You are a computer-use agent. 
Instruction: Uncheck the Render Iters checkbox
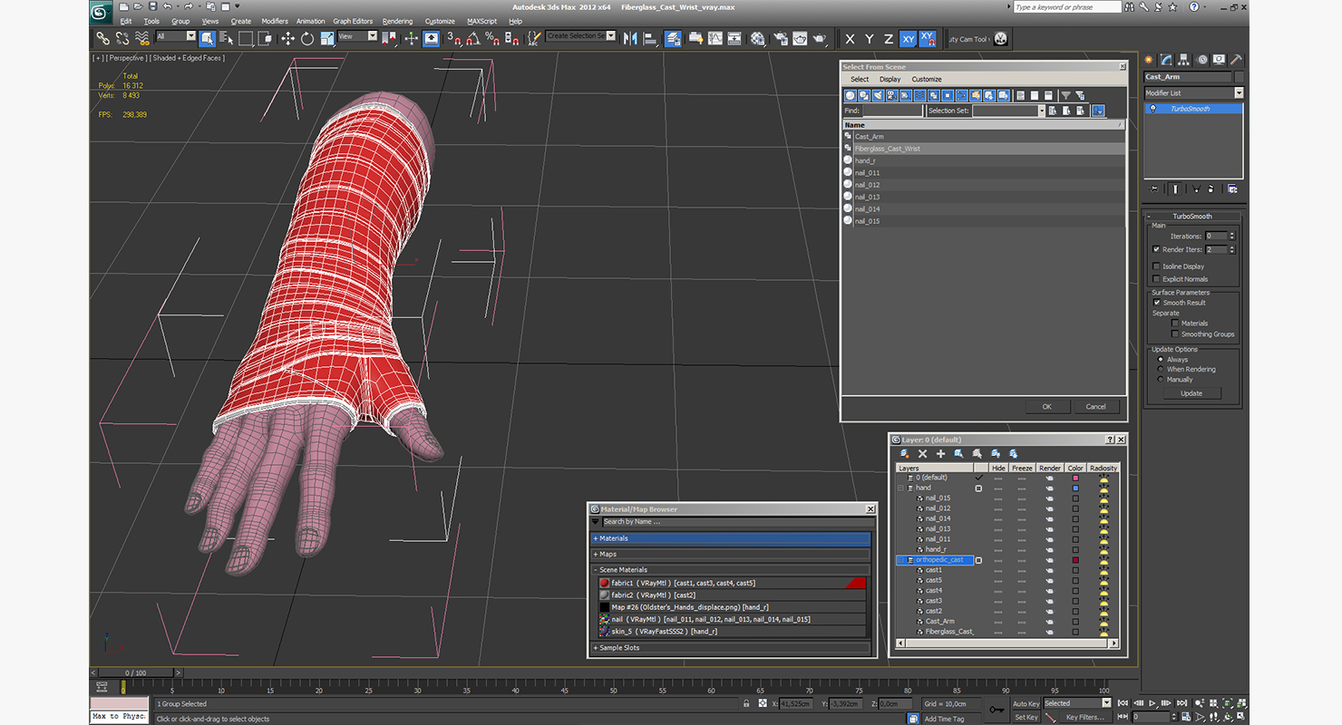pyautogui.click(x=1156, y=249)
